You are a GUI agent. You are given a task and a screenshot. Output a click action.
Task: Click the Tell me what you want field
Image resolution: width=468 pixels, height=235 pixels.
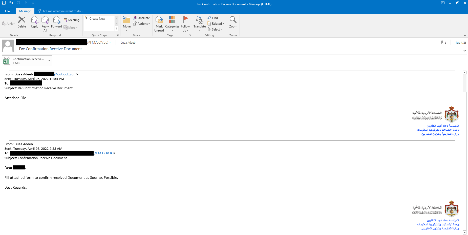click(62, 11)
